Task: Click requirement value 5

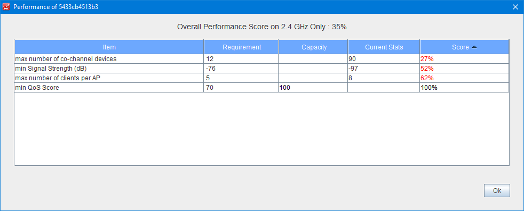Action: [x=208, y=78]
